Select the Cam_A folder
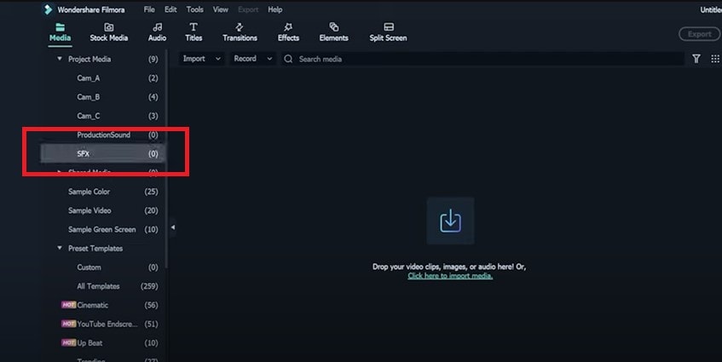 (x=102, y=78)
